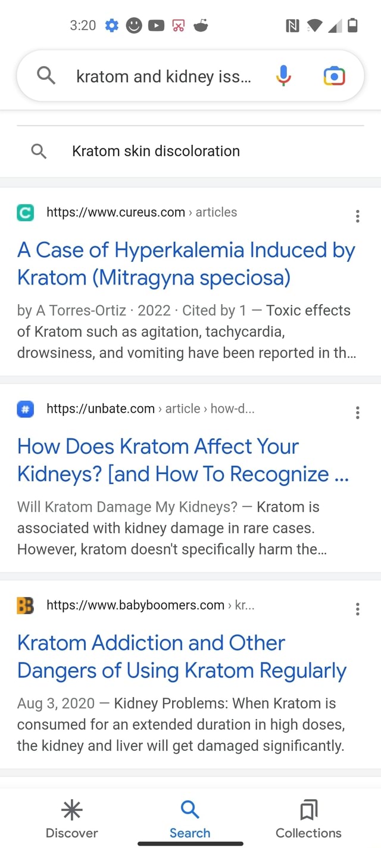Tap the Google Lens camera icon
Screen dimensions: 381x848
(x=334, y=76)
